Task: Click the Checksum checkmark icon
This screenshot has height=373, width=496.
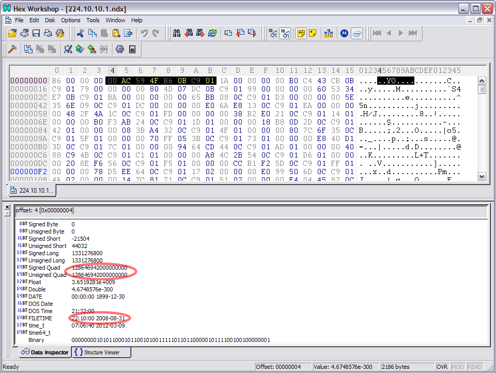Action: [68, 49]
